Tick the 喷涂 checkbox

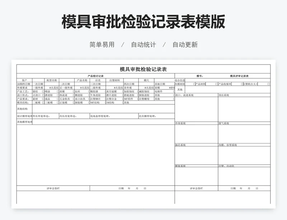pos(58,92)
